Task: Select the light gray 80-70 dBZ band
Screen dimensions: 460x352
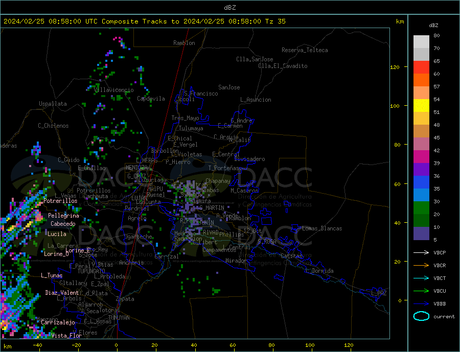Action: 421,42
